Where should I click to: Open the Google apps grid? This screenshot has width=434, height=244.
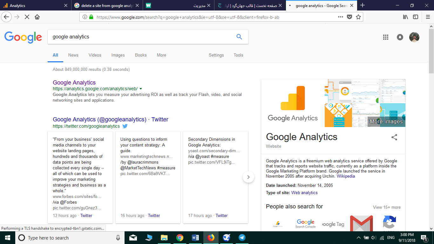[386, 37]
